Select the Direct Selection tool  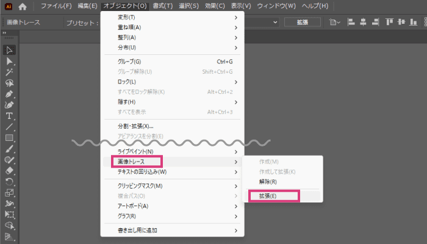click(x=10, y=62)
